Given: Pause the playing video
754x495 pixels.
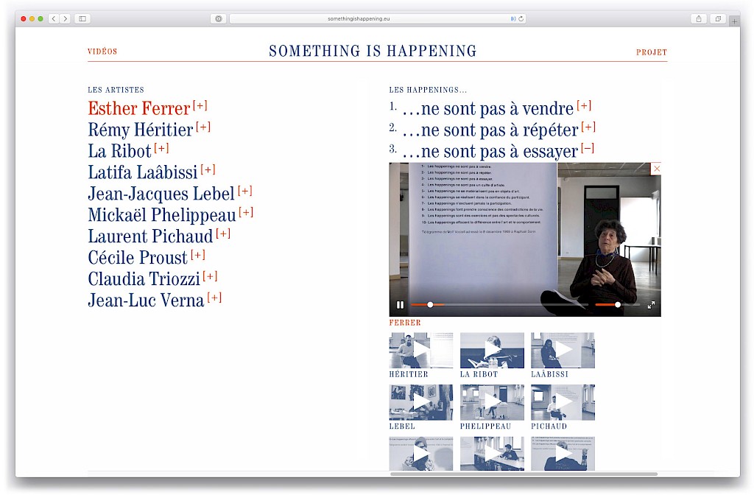Looking at the screenshot, I should 400,305.
